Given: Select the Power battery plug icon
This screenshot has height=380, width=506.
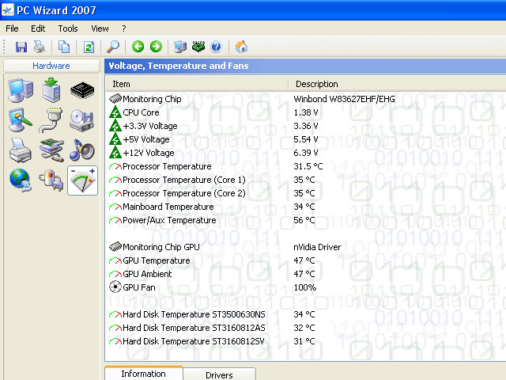Looking at the screenshot, I should tap(51, 180).
